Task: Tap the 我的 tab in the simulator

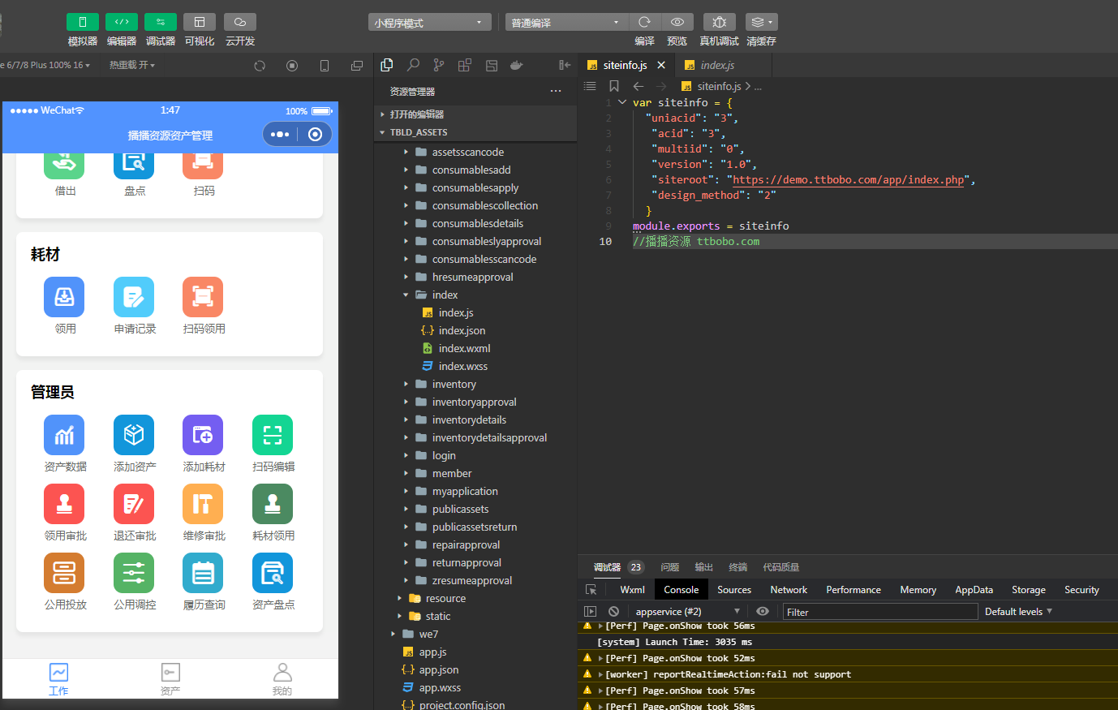Action: pyautogui.click(x=282, y=679)
